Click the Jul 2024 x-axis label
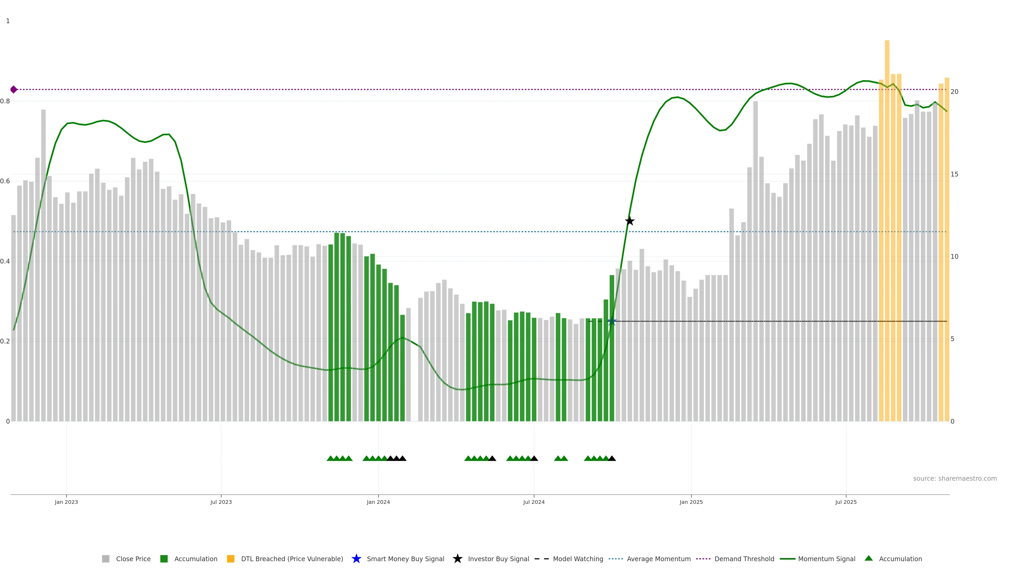This screenshot has width=1010, height=568. point(534,502)
